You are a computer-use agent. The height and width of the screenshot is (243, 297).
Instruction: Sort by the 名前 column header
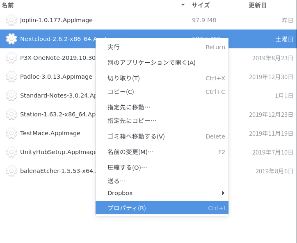8,5
